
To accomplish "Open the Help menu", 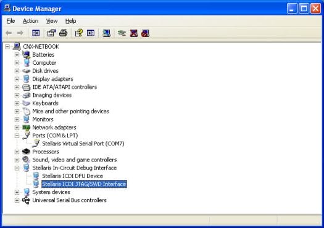I will 71,21.
